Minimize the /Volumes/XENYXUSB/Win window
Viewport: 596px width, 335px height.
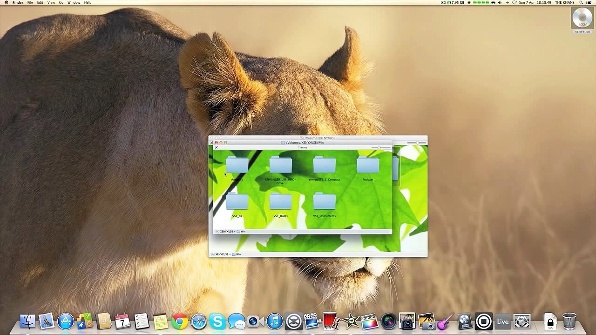click(221, 142)
